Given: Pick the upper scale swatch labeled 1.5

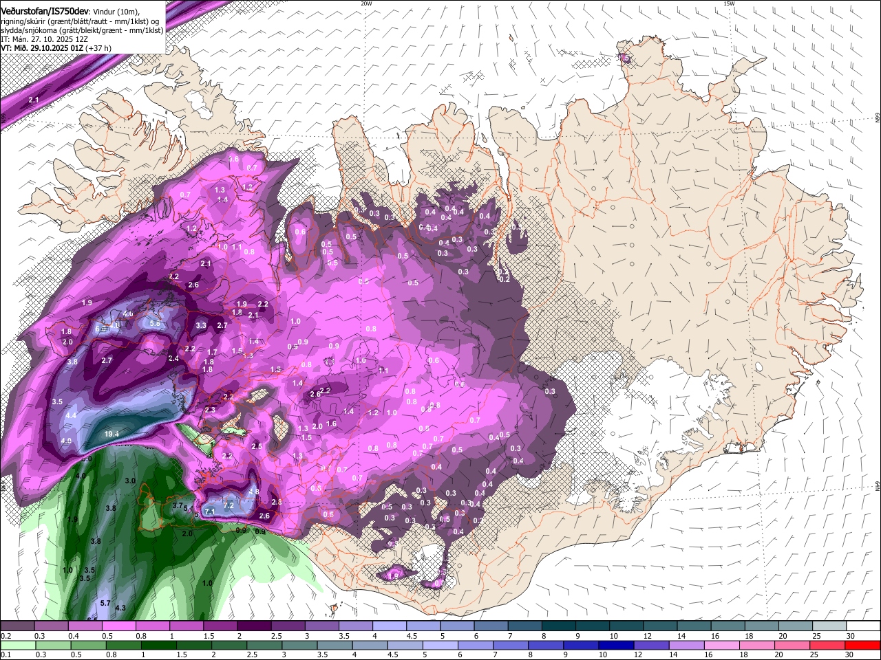Looking at the screenshot, I should coord(220,626).
